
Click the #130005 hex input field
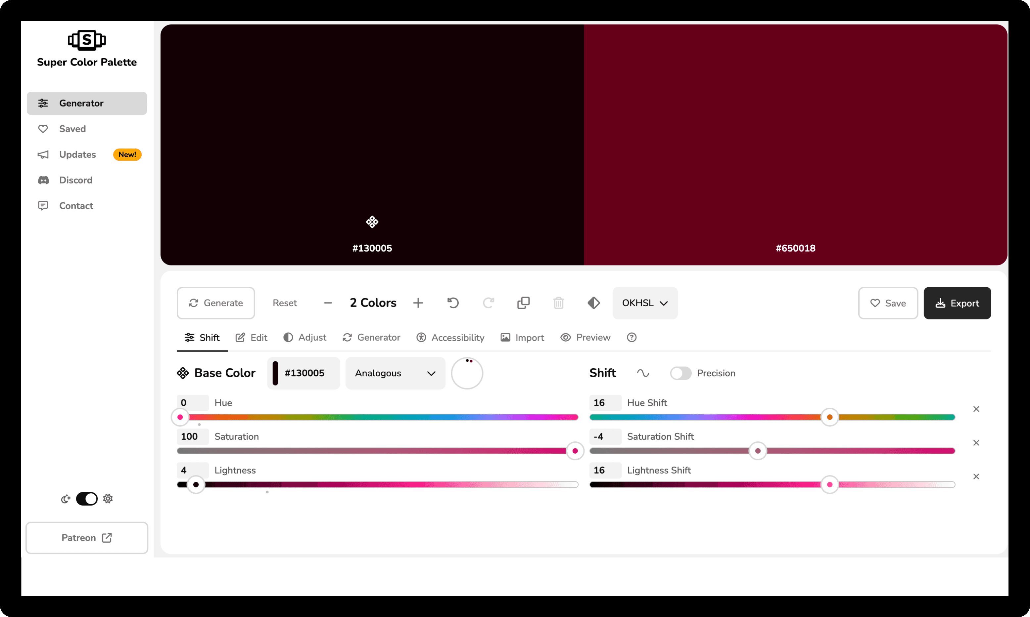pos(304,373)
